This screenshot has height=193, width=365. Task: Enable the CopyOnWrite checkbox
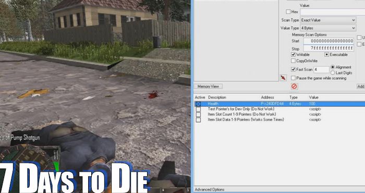(293, 61)
